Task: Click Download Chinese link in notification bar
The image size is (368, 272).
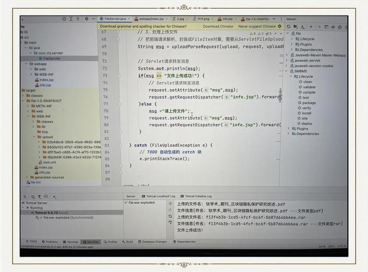Action: [218, 27]
